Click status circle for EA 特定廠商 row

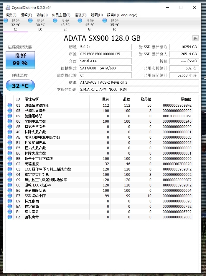pos(10,206)
